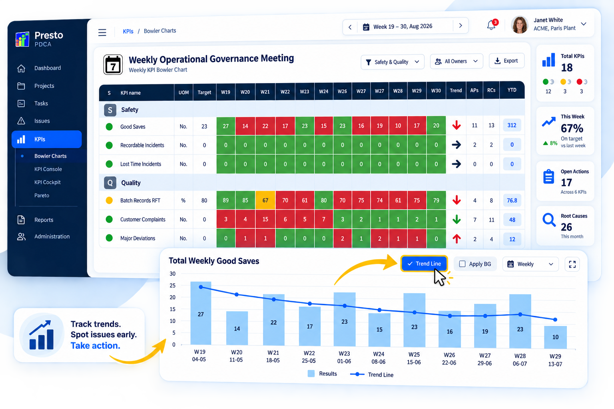The width and height of the screenshot is (614, 409).
Task: Click the Total KPIs bar chart icon
Action: click(x=549, y=60)
